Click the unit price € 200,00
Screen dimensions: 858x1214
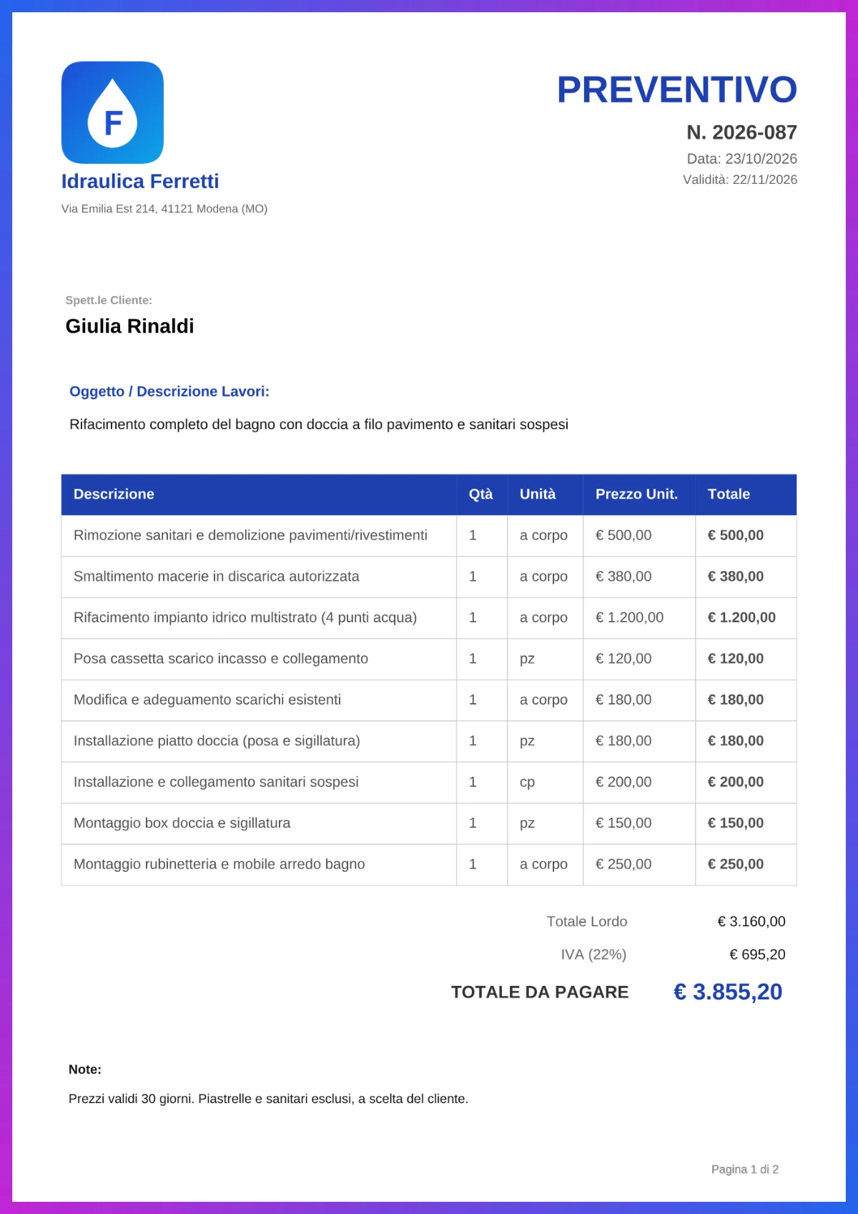point(623,782)
